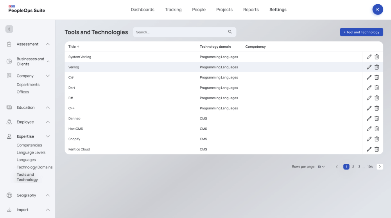Screen dimensions: 391x218
Task: Delete the Verilog entry
Action: (x=377, y=67)
